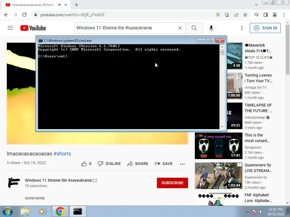Open This is the most cursed title

pyautogui.click(x=257, y=138)
